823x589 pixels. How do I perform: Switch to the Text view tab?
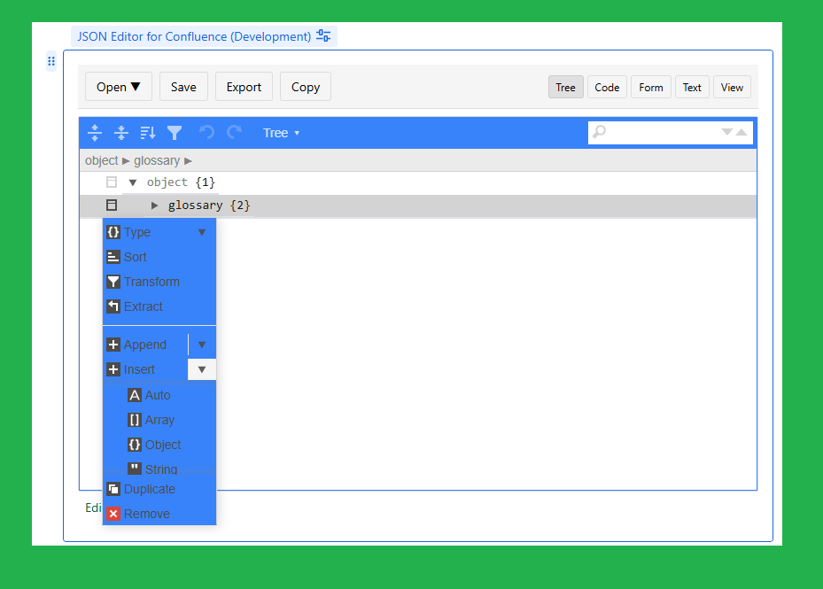coord(692,87)
